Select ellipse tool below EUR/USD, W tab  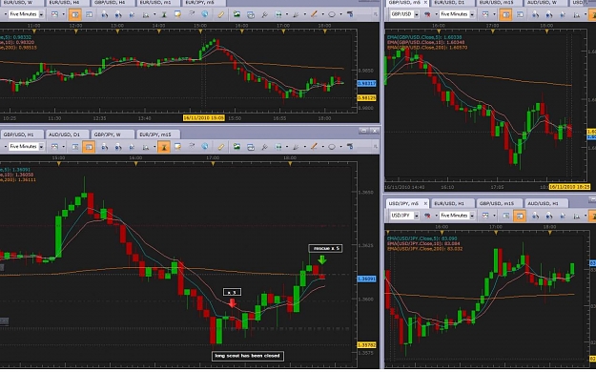(x=332, y=14)
